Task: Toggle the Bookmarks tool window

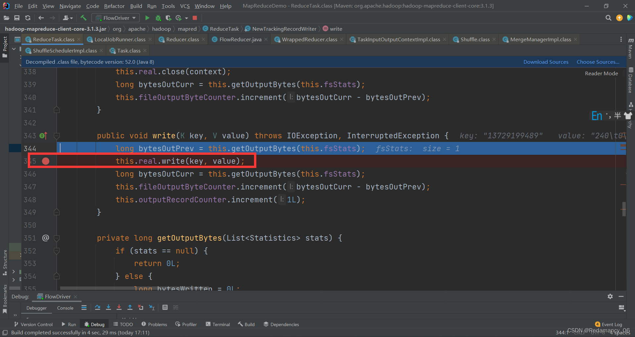Action: [5, 299]
